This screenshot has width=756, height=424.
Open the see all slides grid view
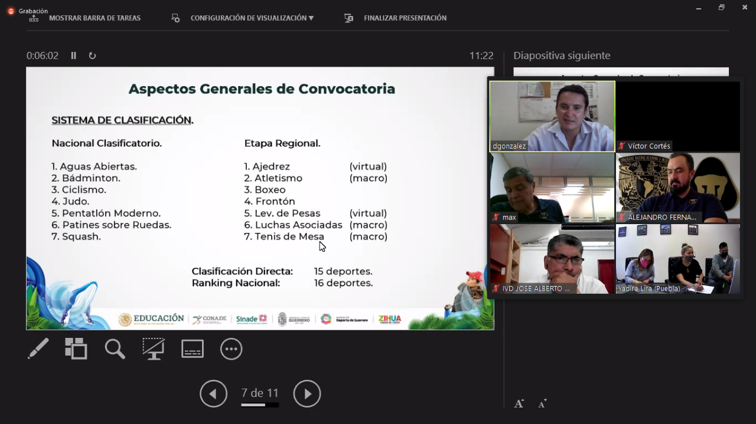point(76,349)
